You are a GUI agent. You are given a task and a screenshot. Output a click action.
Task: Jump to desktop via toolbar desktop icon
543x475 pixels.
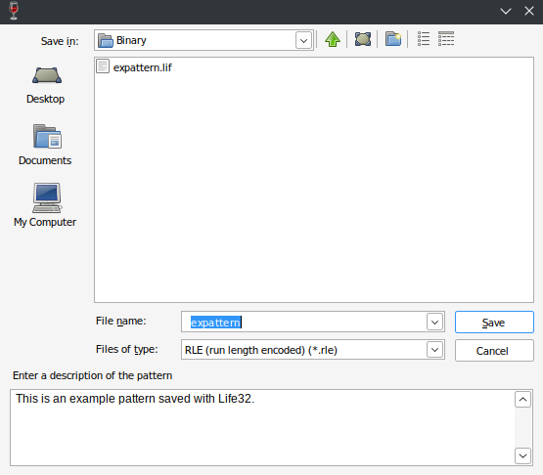coord(363,39)
